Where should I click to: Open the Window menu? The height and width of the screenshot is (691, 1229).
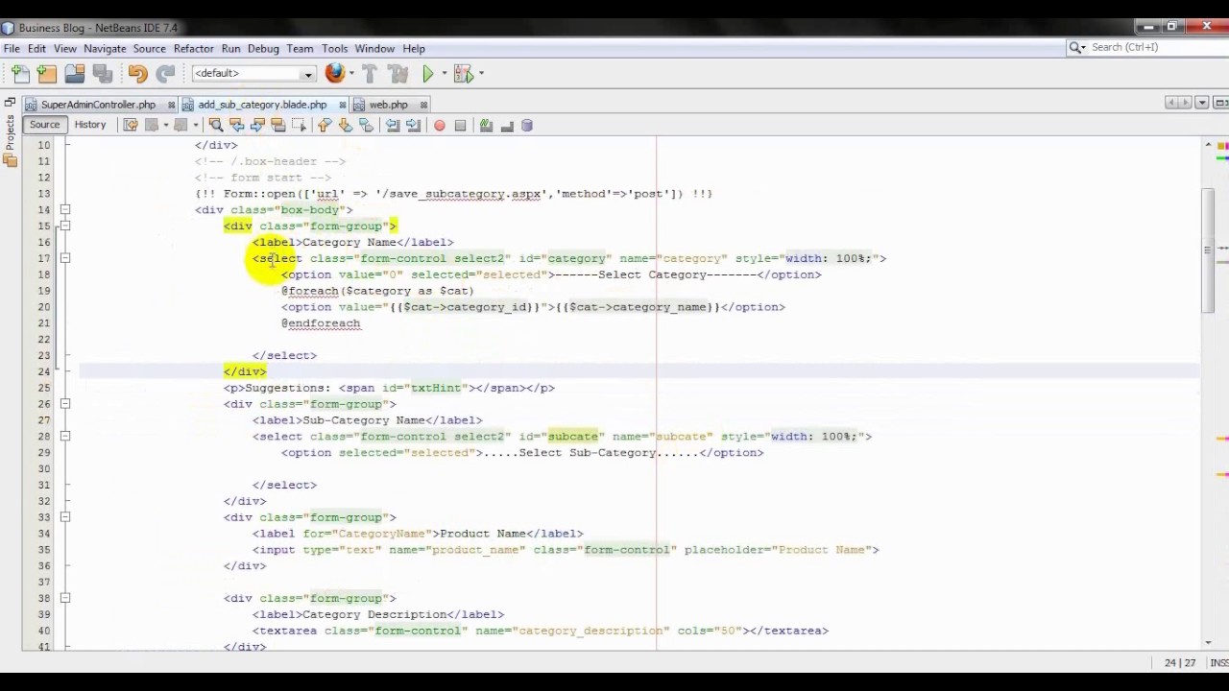point(374,48)
